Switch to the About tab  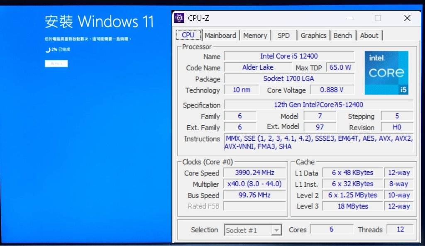pyautogui.click(x=369, y=36)
